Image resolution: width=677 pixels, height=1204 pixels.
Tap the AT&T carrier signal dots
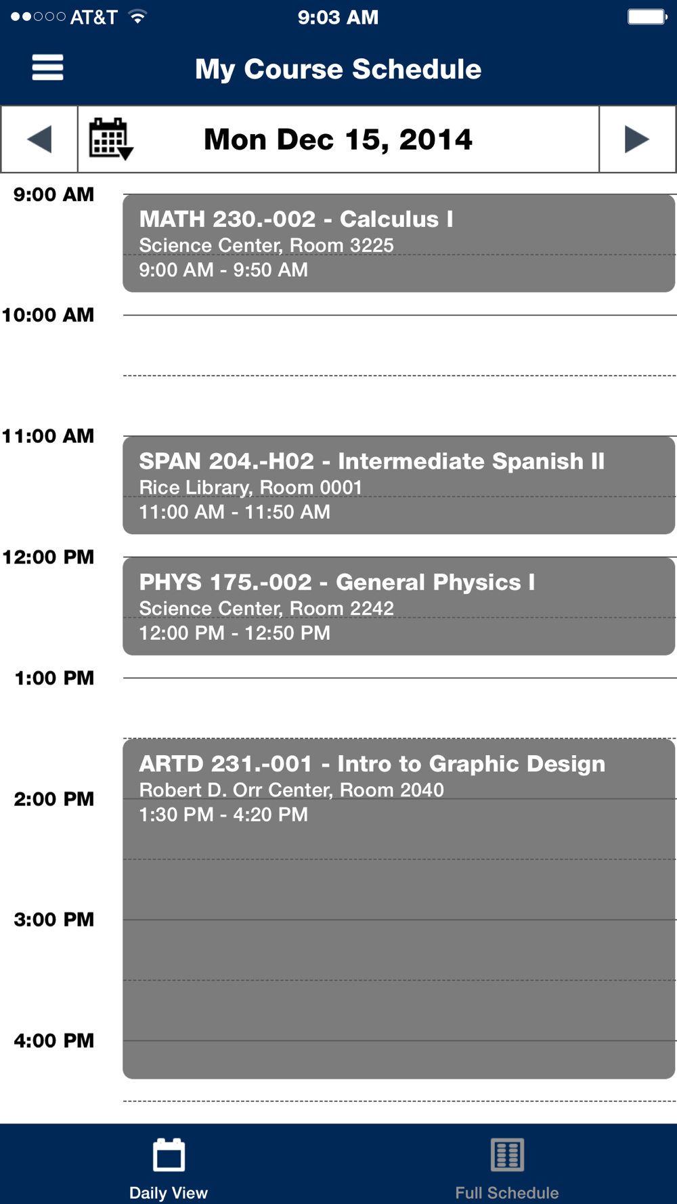point(39,17)
